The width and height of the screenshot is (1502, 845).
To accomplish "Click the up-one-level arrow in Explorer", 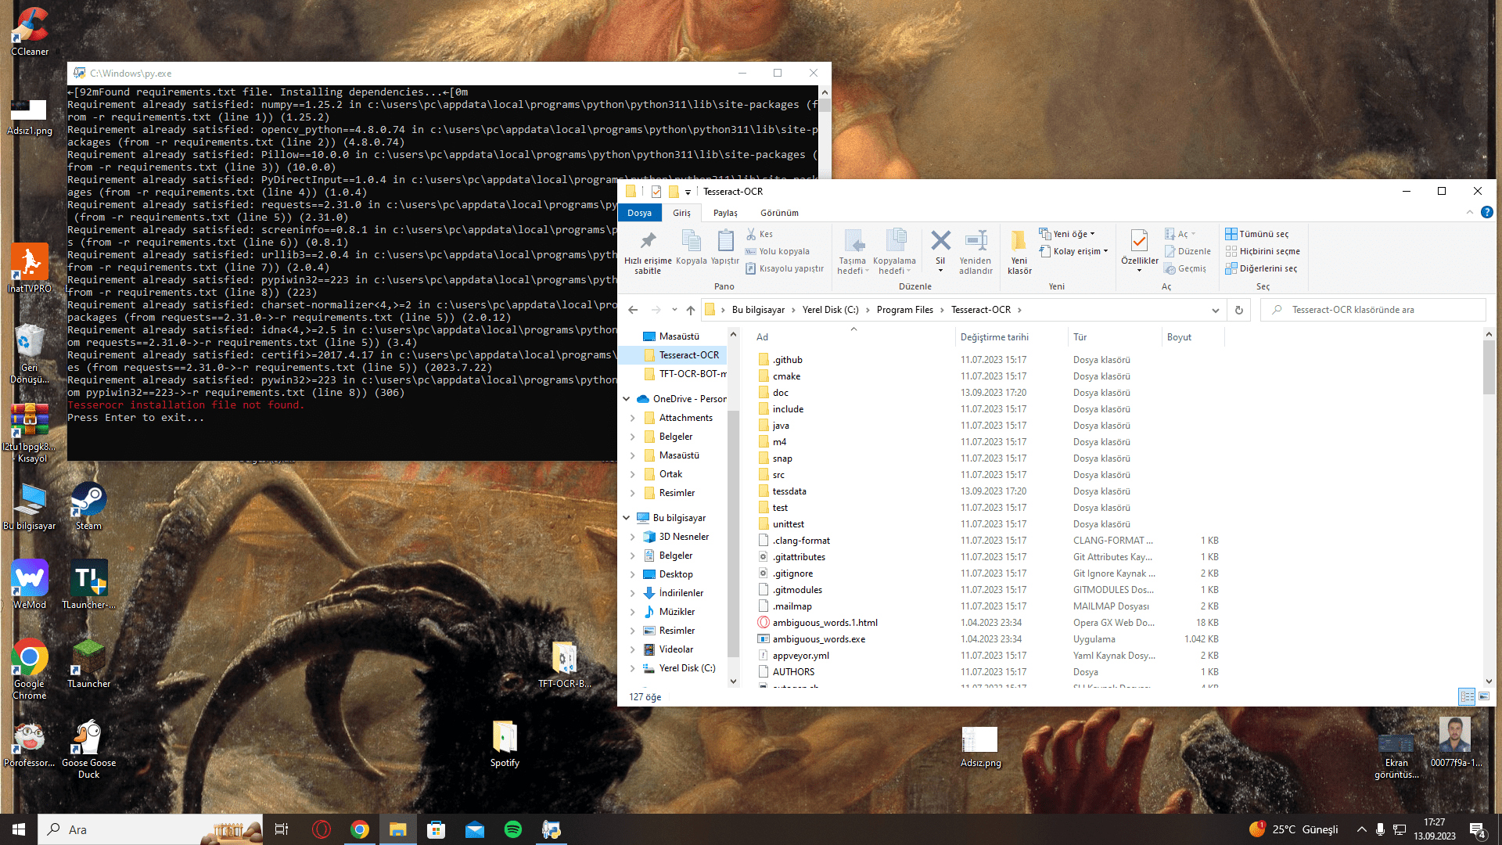I will (691, 310).
